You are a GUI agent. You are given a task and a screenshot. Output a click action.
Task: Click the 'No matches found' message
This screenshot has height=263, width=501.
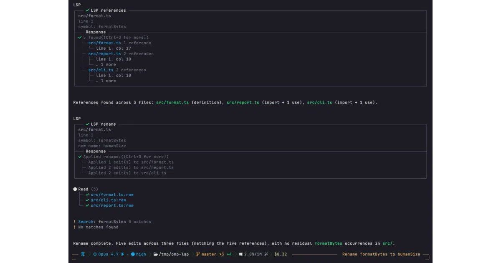coord(98,227)
